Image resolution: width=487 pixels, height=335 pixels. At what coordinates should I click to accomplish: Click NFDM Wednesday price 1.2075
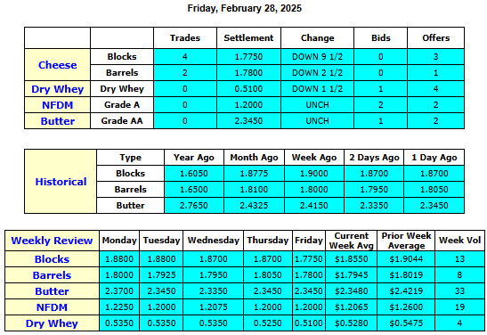(214, 307)
